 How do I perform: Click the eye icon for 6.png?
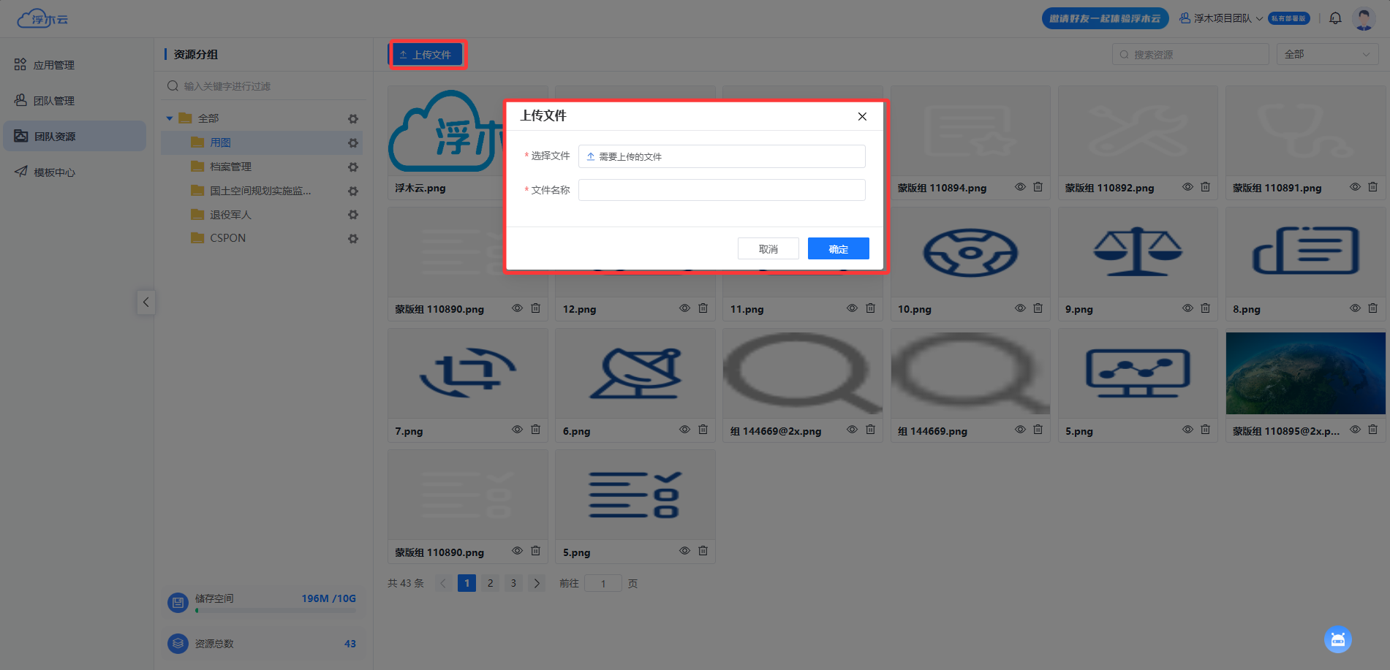pyautogui.click(x=684, y=430)
